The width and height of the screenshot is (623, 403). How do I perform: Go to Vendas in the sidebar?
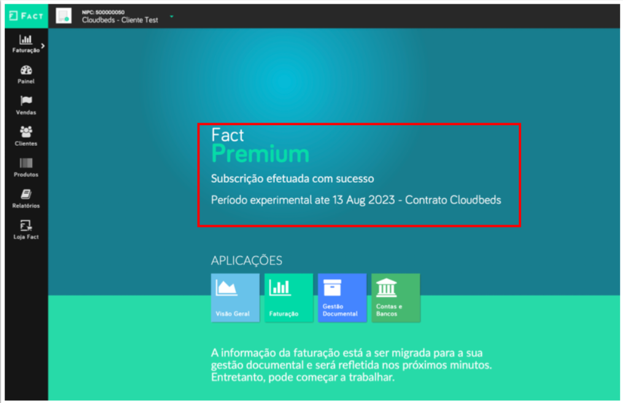[26, 106]
